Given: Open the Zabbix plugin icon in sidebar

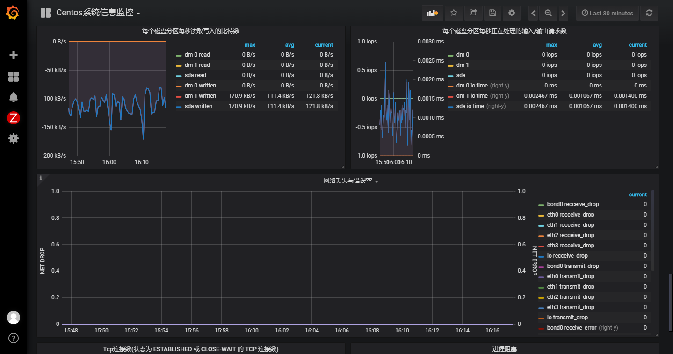Looking at the screenshot, I should (x=14, y=118).
